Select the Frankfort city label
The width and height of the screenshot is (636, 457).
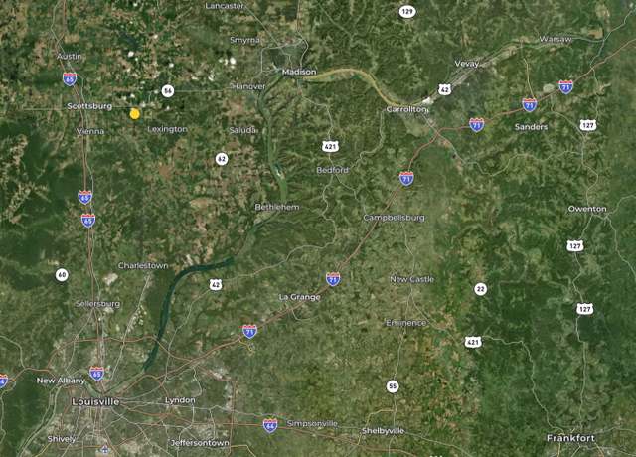570,438
